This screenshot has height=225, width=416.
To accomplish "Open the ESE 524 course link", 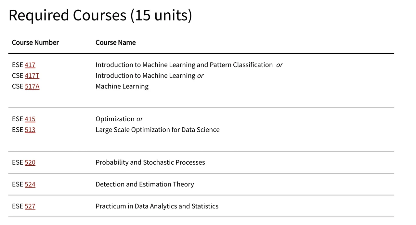I will tap(30, 184).
